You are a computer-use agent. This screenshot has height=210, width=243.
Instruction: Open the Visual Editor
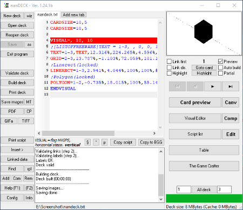click(x=195, y=118)
